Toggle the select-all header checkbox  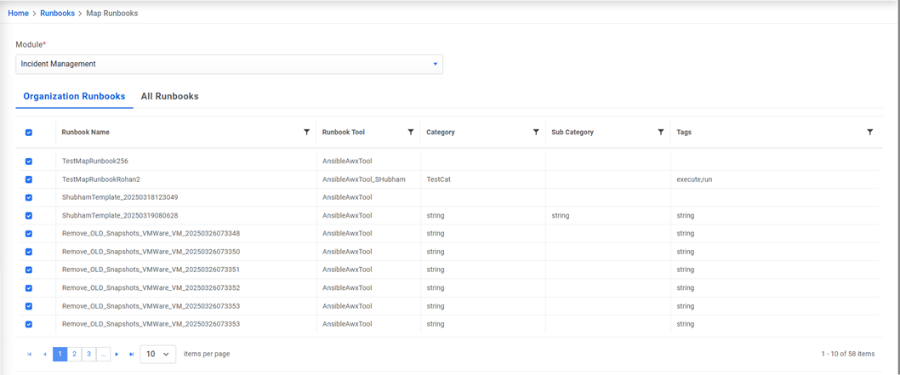pos(29,133)
